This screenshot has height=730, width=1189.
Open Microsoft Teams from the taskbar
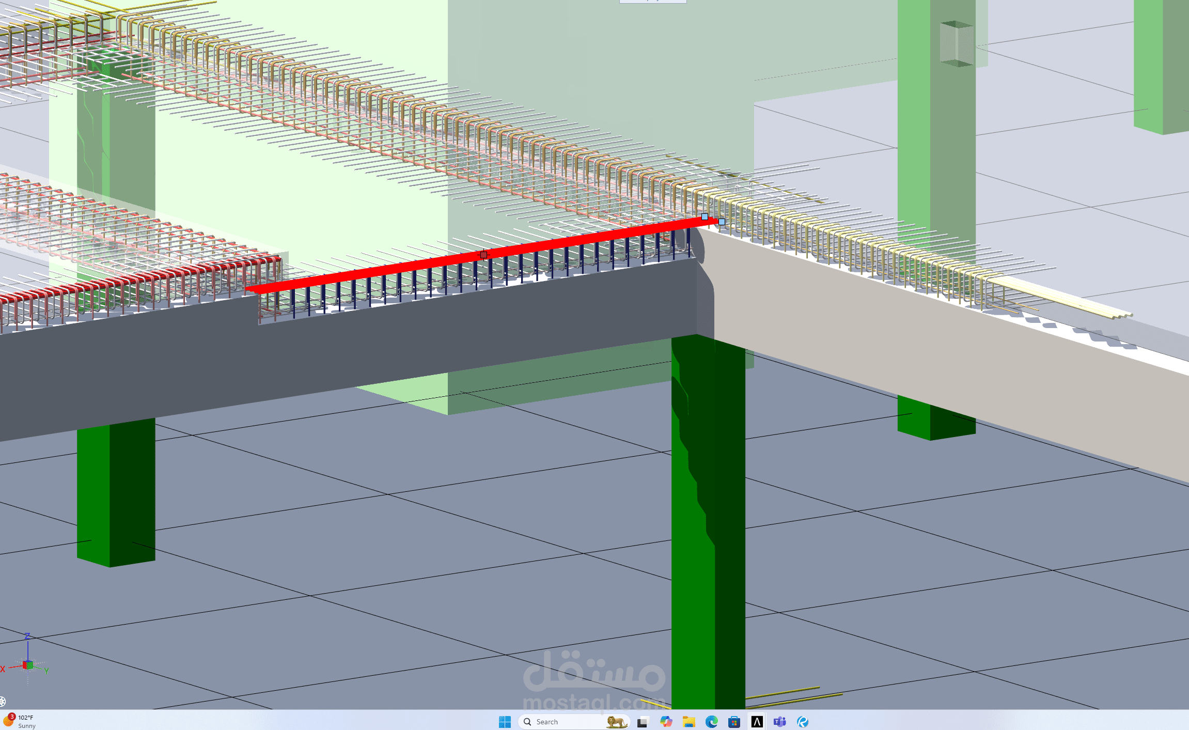click(779, 722)
